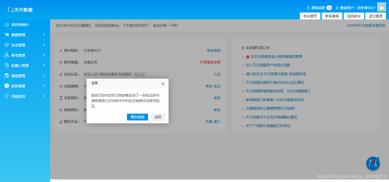Click 验证 link in 注册邮箱 row
Viewport: 389px width, 182px height.
pos(217,86)
